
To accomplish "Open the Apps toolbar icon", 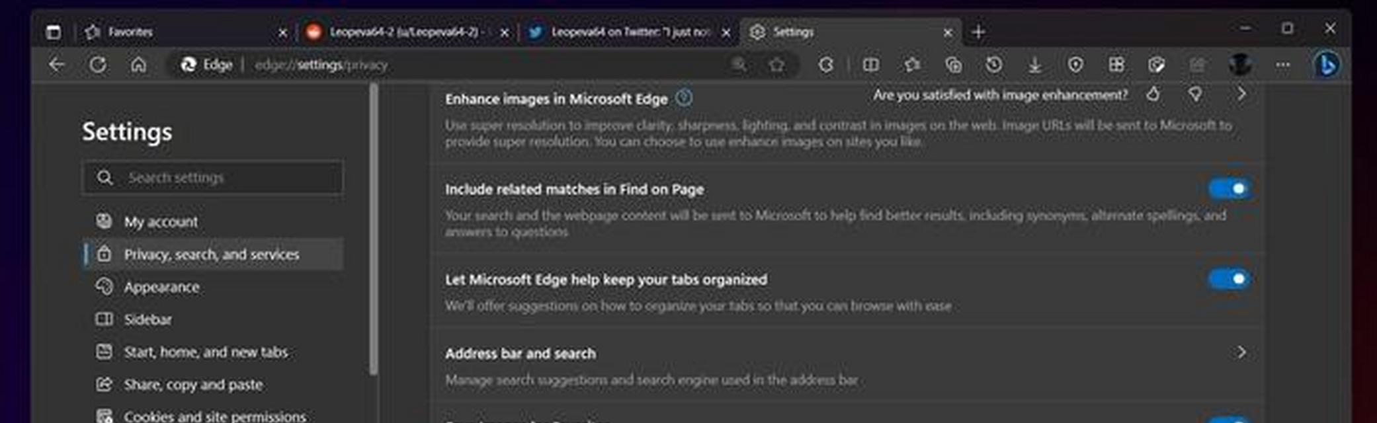I will 1116,65.
